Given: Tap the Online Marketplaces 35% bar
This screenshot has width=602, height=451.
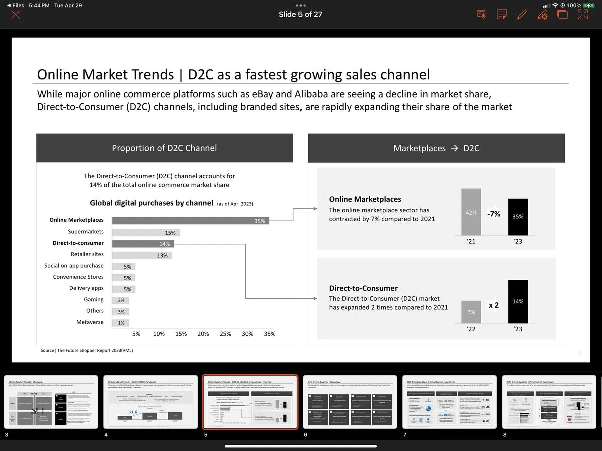Looking at the screenshot, I should tap(191, 220).
